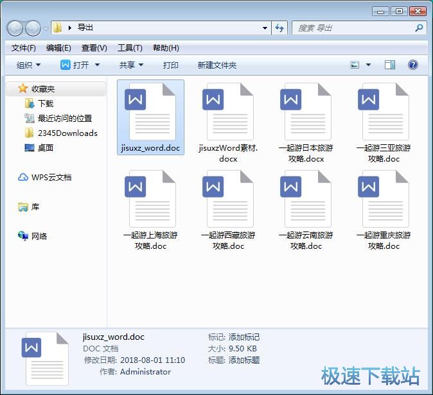The width and height of the screenshot is (433, 395).
Task: Select 一起游云南旅游攻略.doc file icon
Action: point(306,199)
